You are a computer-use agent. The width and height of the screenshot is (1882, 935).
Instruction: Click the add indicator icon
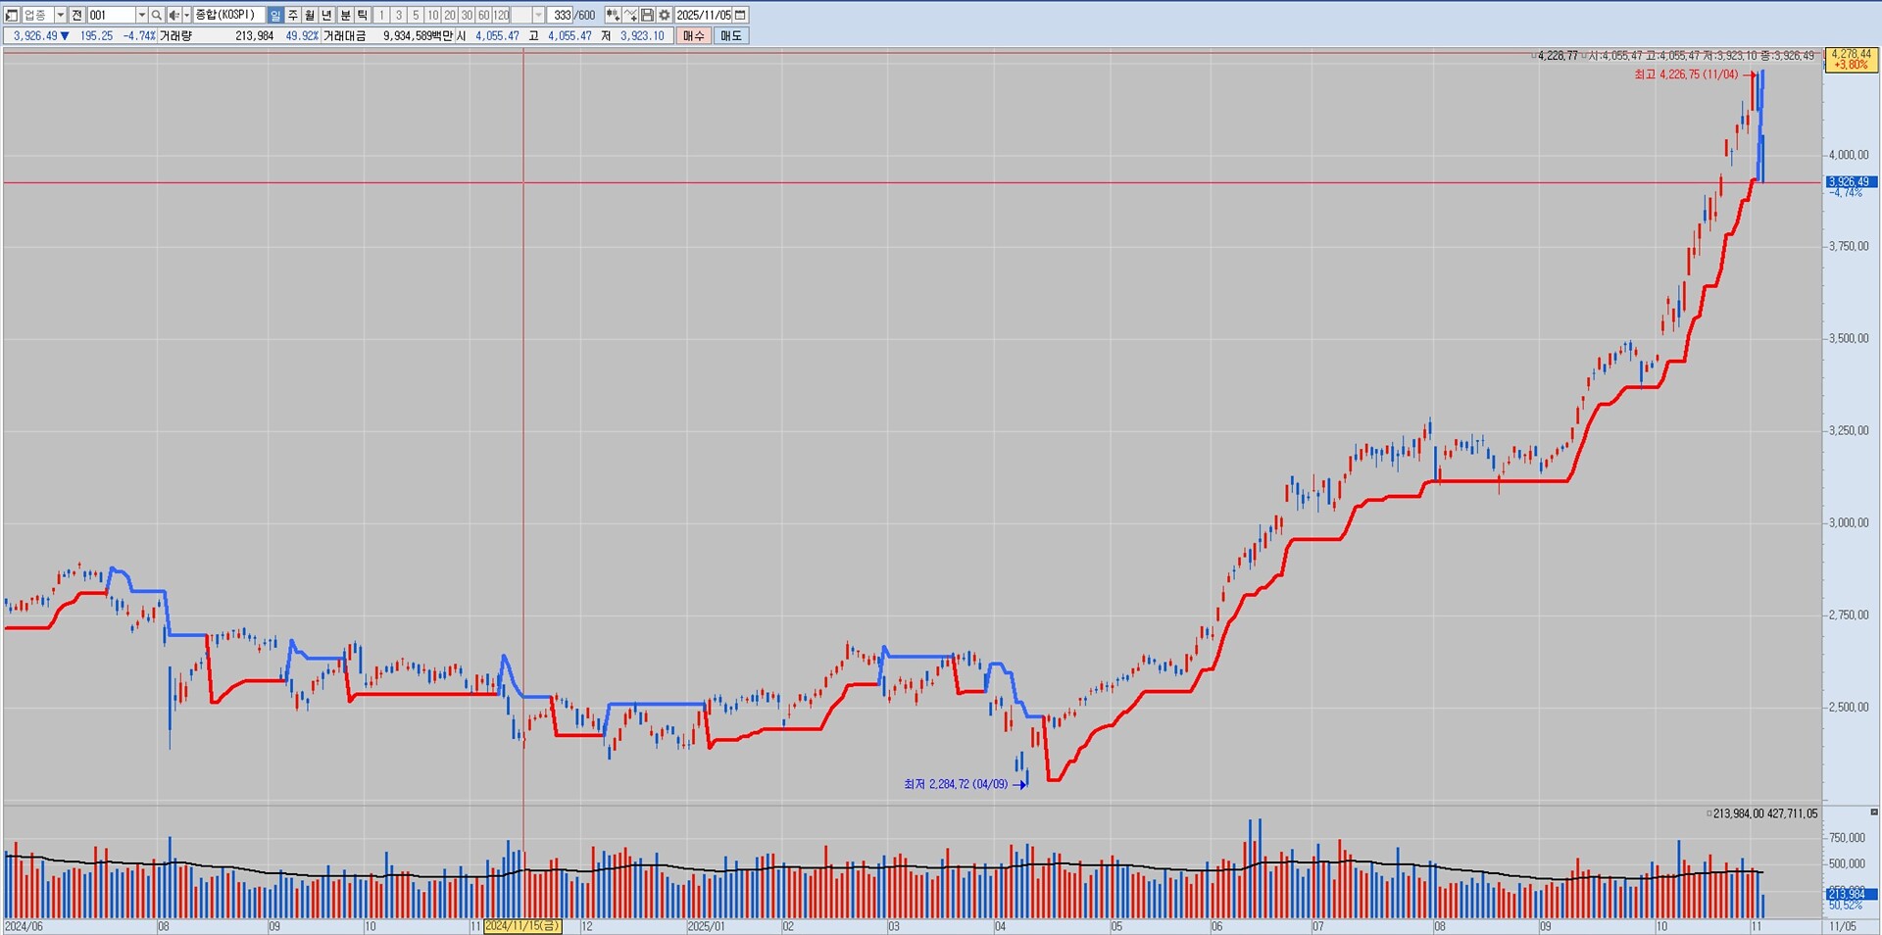[x=613, y=15]
